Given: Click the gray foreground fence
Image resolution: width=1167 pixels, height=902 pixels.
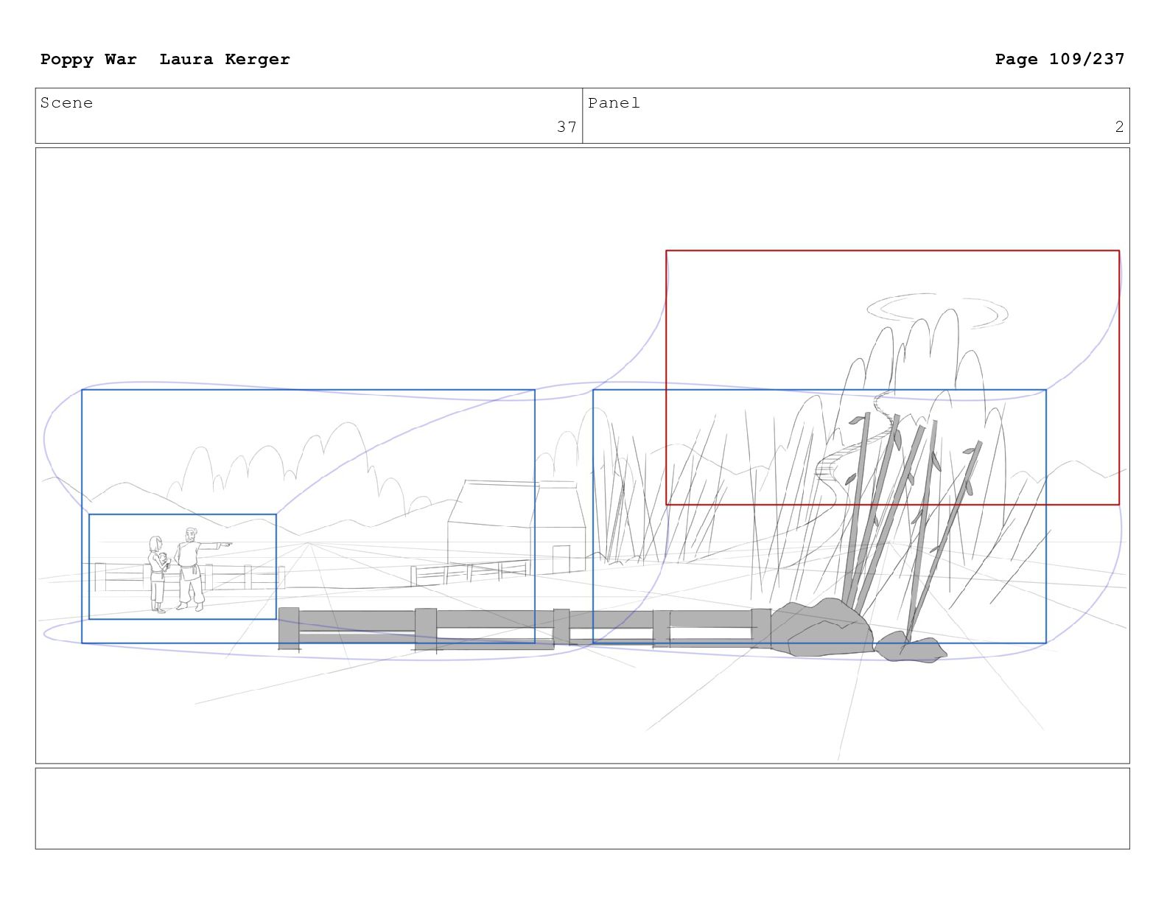Looking at the screenshot, I should click(x=525, y=630).
